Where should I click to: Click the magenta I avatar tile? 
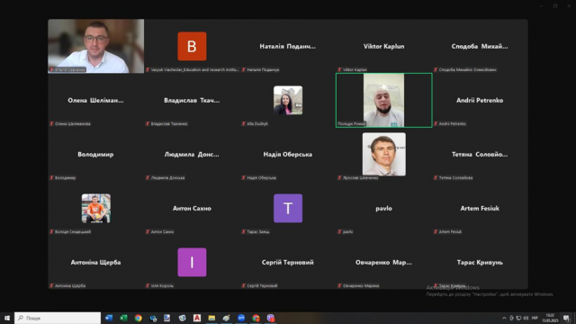[192, 262]
